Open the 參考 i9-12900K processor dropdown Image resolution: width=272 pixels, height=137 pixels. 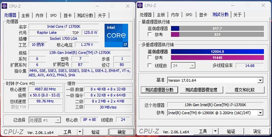coord(215,113)
